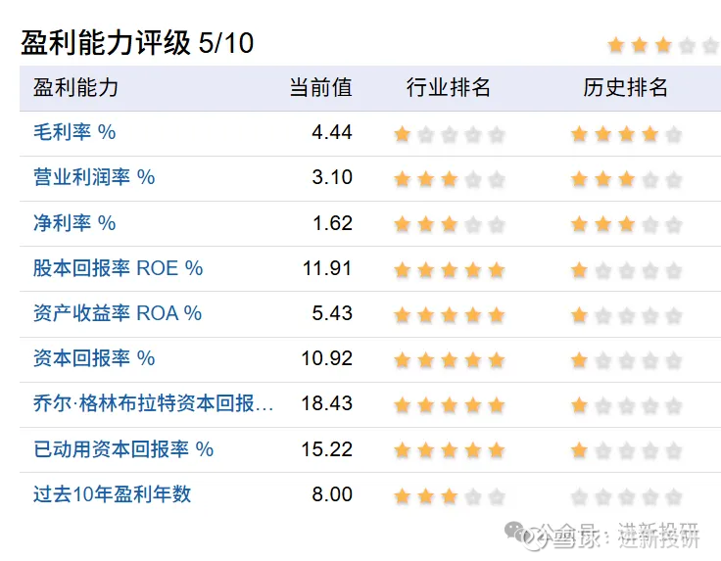Viewport: 721px width, 561px height.
Task: Open 股本回报率 ROE % details
Action: pos(118,268)
